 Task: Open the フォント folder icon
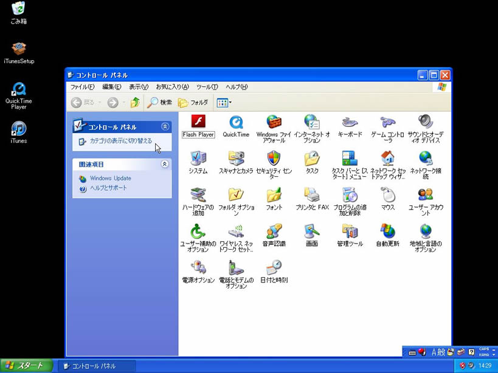(x=274, y=199)
